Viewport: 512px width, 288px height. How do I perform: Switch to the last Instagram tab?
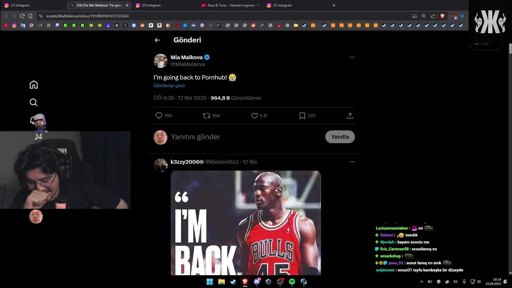[296, 5]
